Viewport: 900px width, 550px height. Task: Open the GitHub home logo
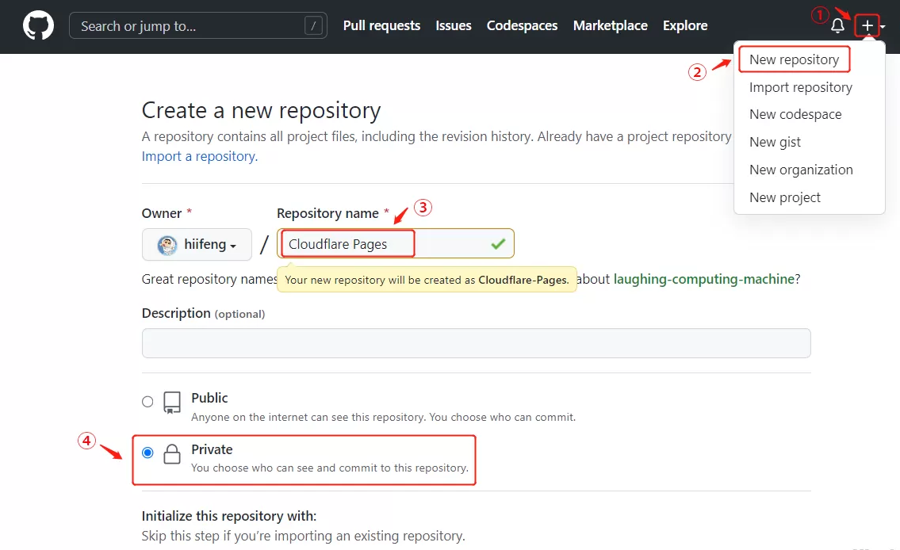click(x=38, y=26)
